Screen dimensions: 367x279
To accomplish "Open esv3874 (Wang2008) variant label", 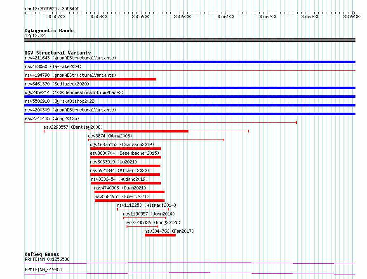I will (110, 136).
